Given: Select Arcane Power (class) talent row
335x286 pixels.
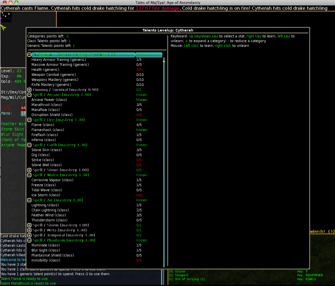Looking at the screenshot, I should click(x=97, y=100).
